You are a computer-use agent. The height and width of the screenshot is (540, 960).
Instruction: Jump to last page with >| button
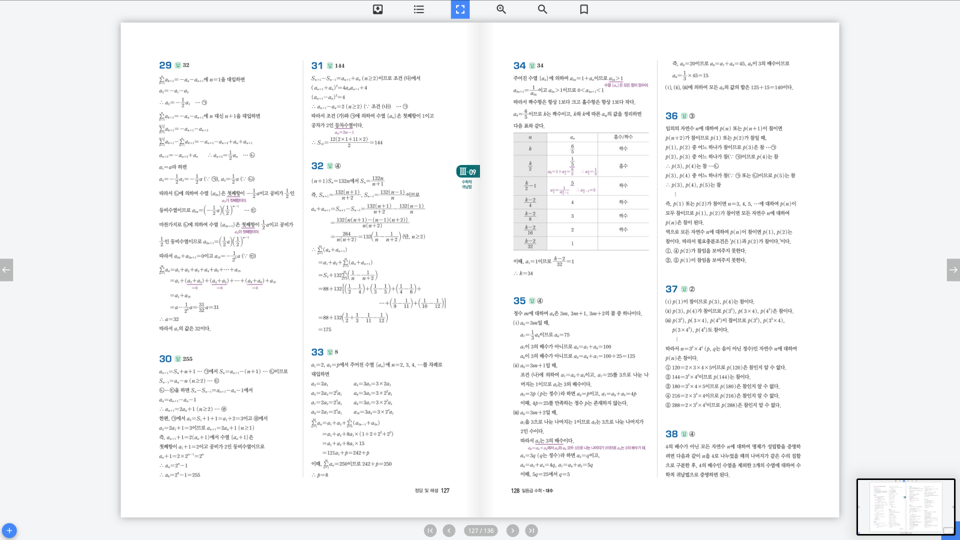click(x=532, y=530)
